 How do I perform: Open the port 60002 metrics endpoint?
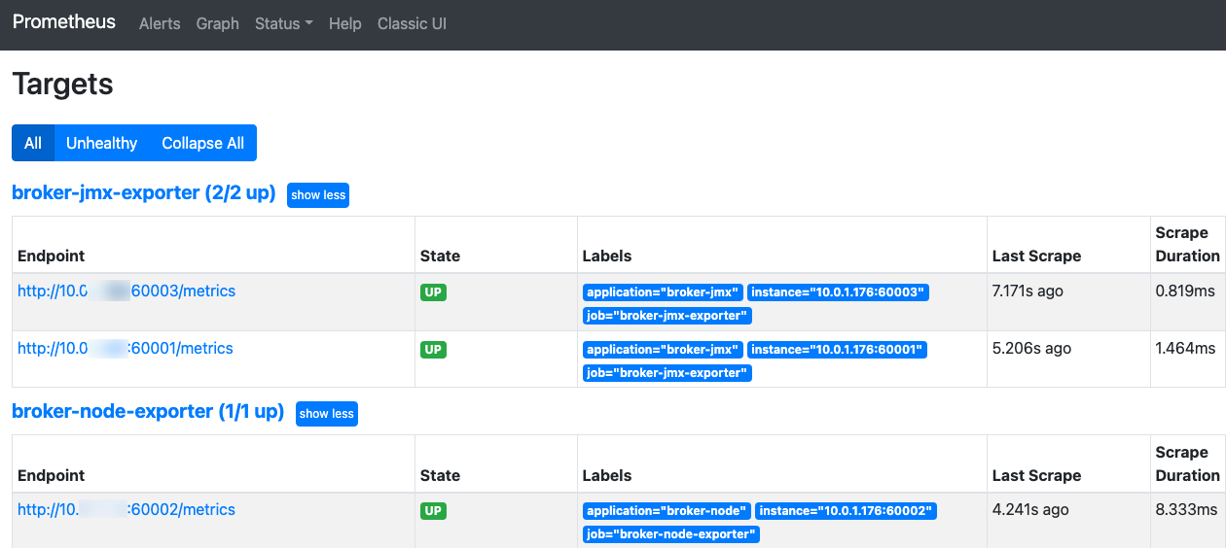(126, 510)
